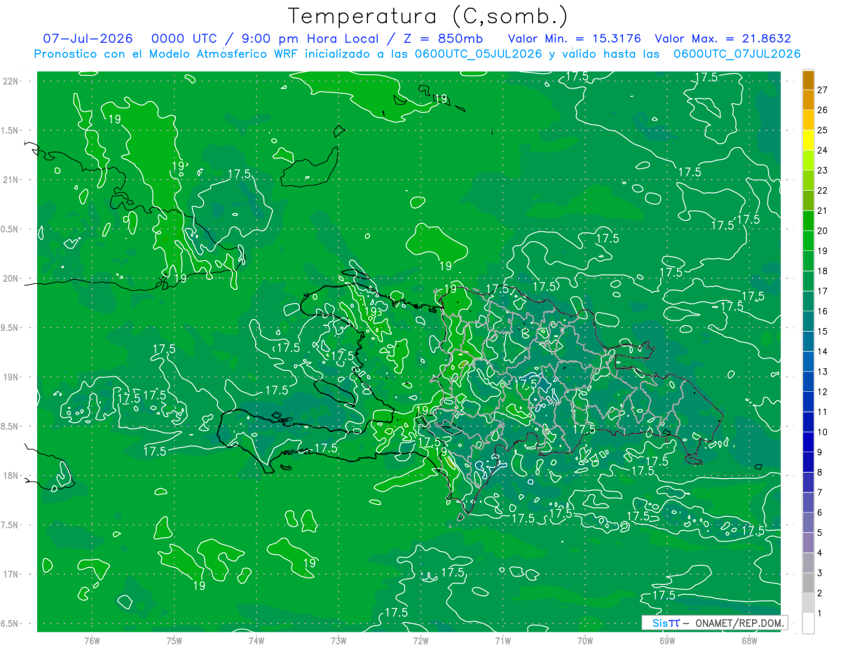The width and height of the screenshot is (841, 650).
Task: Click the '19N' latitude axis label
Action: pos(11,377)
